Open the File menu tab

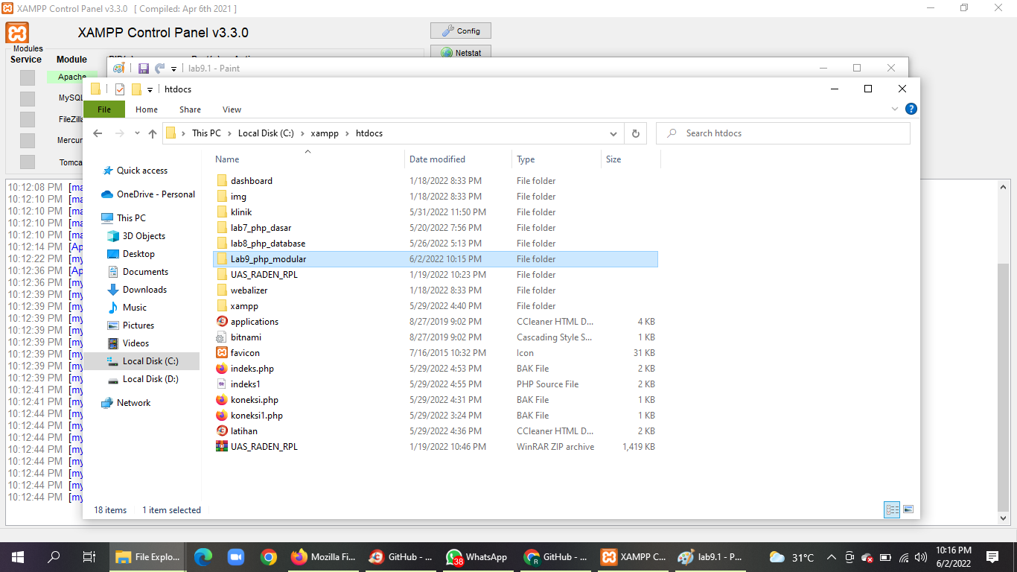click(x=104, y=109)
